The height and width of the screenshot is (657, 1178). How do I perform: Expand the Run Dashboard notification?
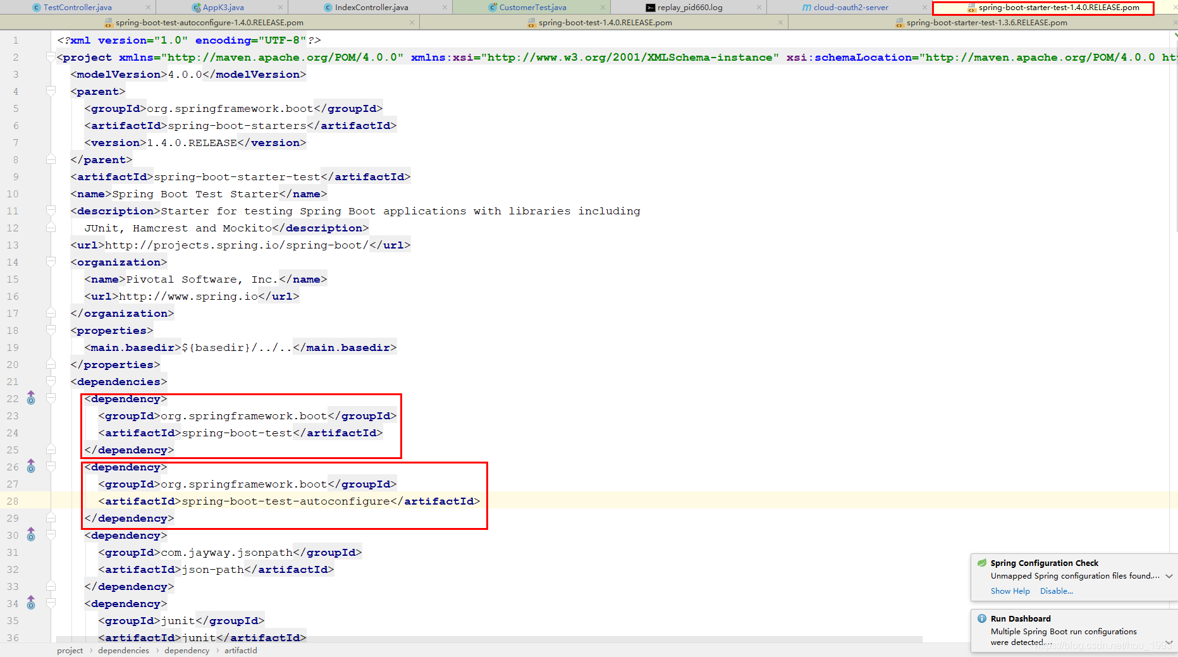pyautogui.click(x=1169, y=642)
